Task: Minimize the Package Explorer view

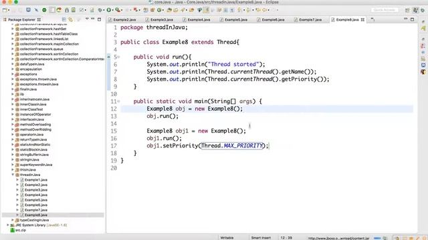Action: coord(93,19)
